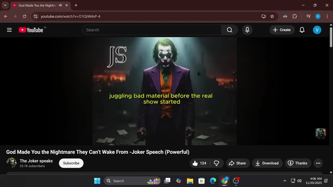
Task: Start voice search with the microphone
Action: tap(247, 30)
